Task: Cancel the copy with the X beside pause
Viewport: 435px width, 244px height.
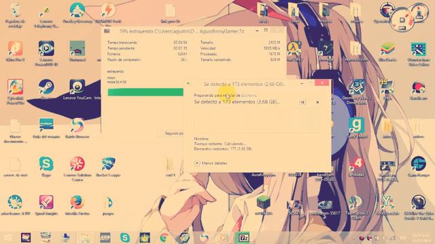Action: tap(317, 102)
